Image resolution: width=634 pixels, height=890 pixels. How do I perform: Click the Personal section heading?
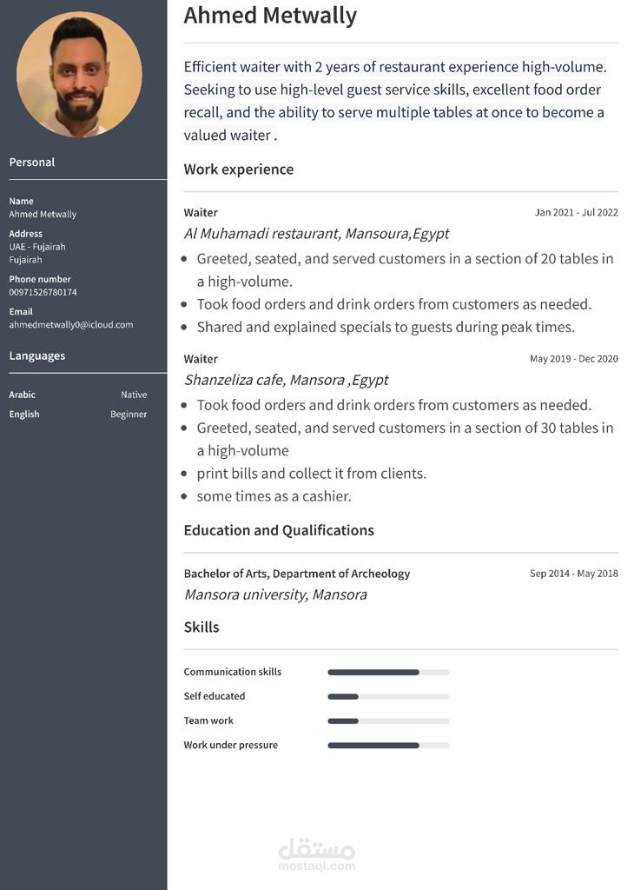[x=32, y=163]
